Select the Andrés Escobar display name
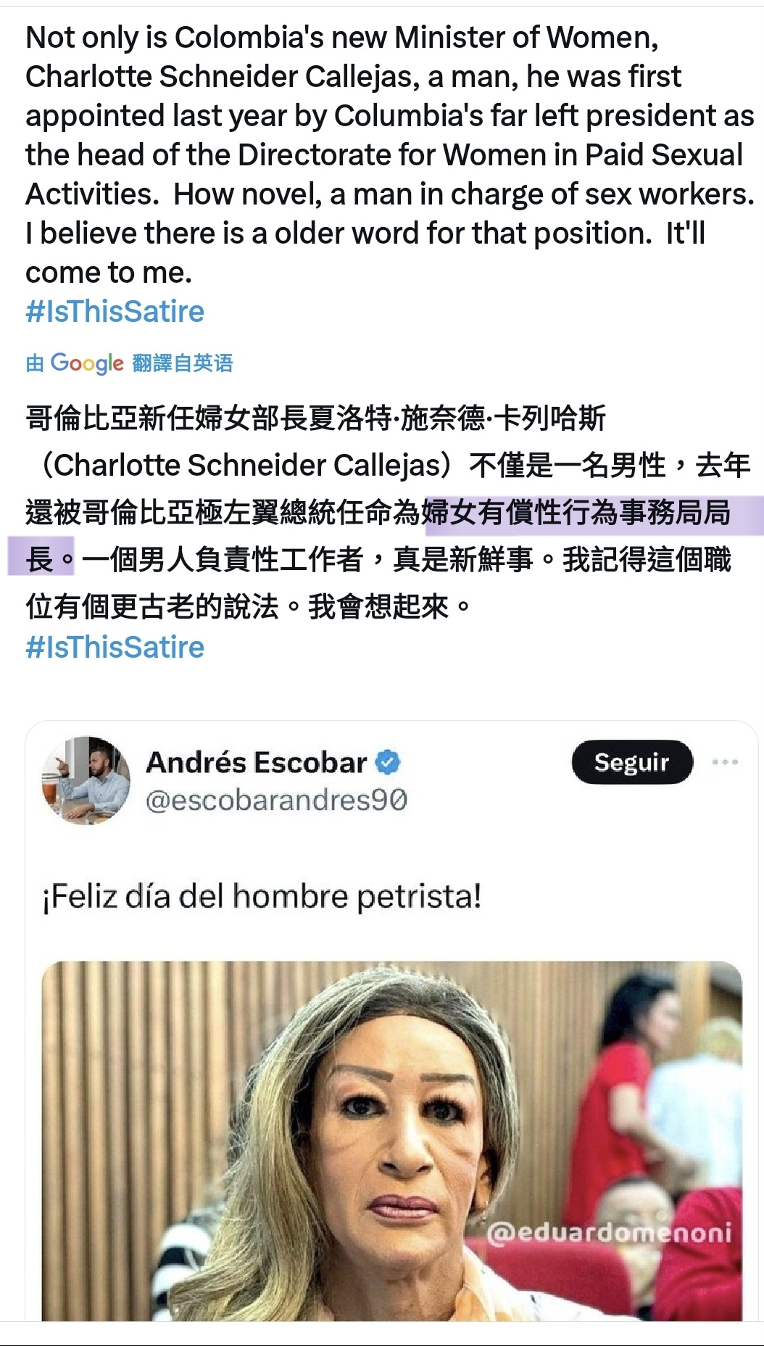Screen dimensions: 764x1346 (257, 762)
